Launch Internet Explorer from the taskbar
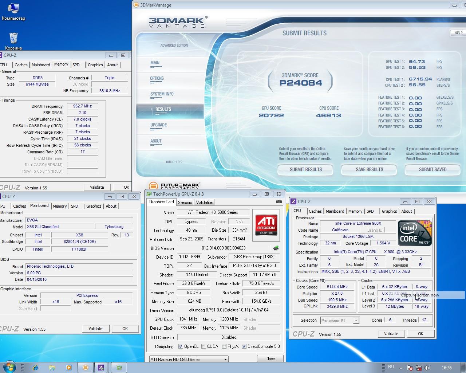Image resolution: width=466 pixels, height=373 pixels. [x=36, y=368]
